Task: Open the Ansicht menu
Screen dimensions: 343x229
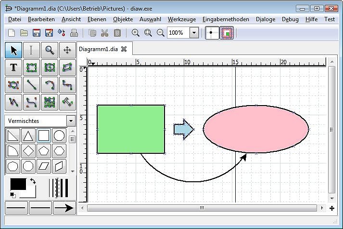Action: point(71,19)
